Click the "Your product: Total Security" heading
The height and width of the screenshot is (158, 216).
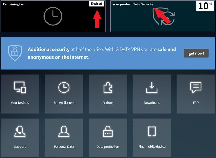tap(133, 4)
